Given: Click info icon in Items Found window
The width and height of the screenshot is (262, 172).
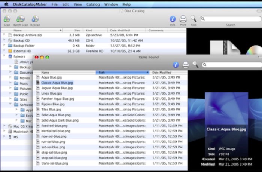Looking at the screenshot, I should coord(176,65).
